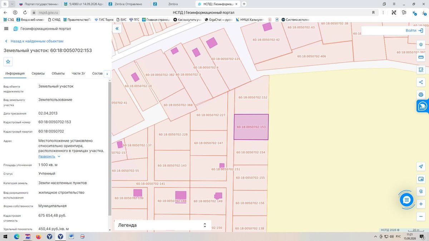Zoom out of the map

point(421,216)
